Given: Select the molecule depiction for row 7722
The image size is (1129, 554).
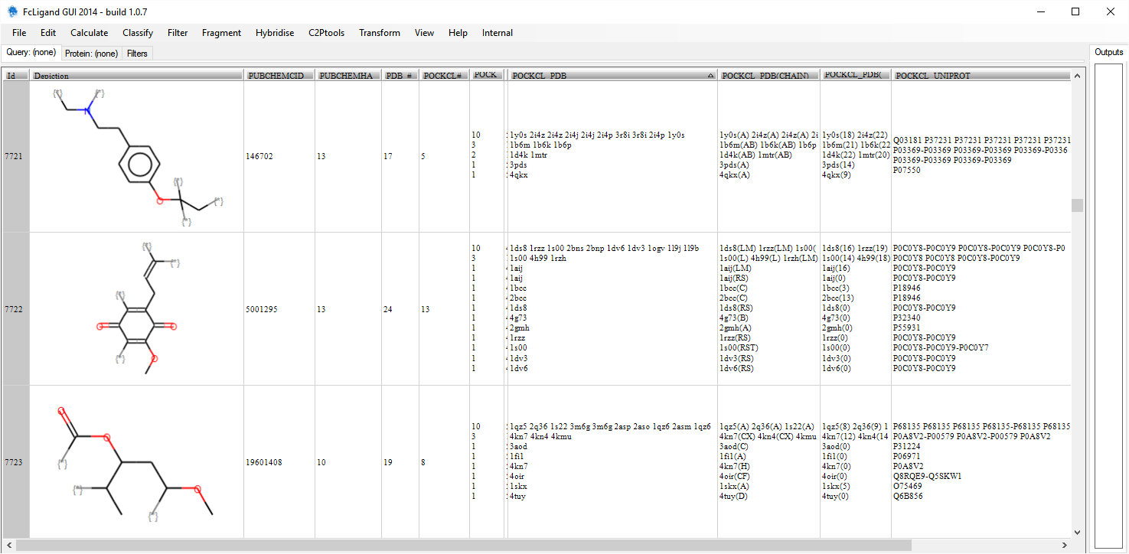Looking at the screenshot, I should click(x=136, y=309).
